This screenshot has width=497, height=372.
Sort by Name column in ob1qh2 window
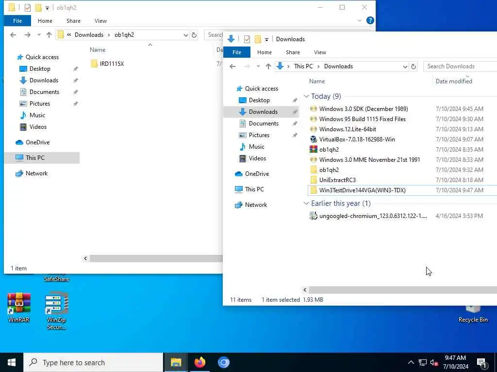click(x=97, y=50)
